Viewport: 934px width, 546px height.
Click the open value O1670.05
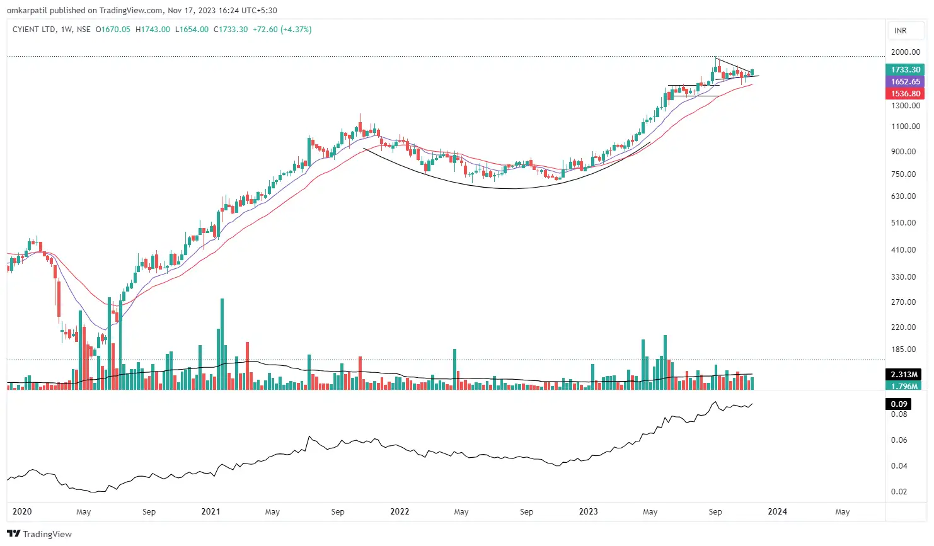point(113,29)
